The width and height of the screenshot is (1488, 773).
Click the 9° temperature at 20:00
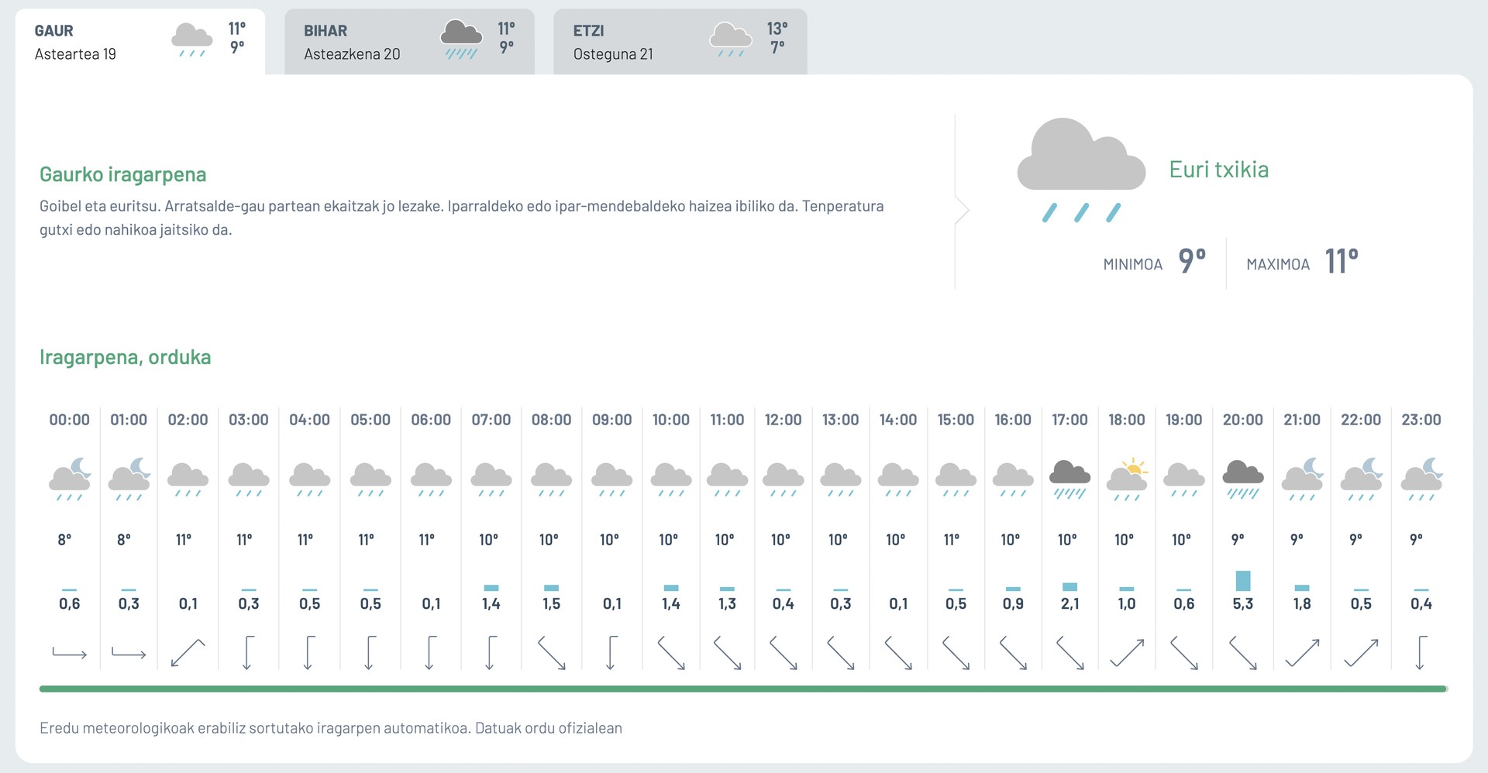1238,540
